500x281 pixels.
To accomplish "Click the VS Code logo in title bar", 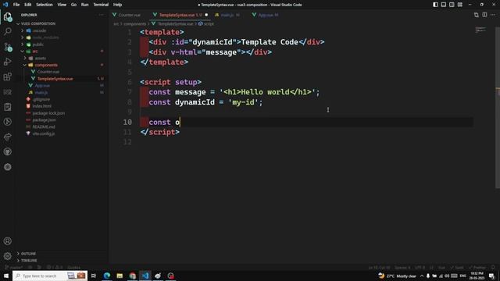I will pyautogui.click(x=5, y=5).
